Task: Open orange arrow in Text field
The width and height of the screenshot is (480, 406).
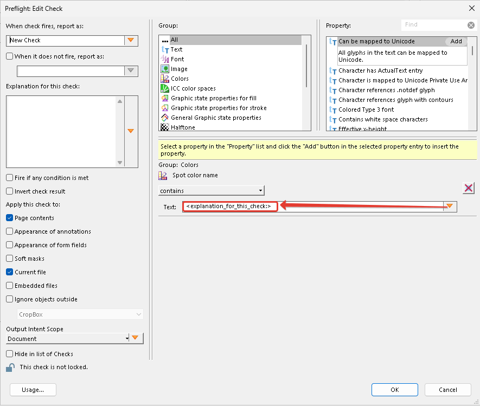Action: pos(450,207)
